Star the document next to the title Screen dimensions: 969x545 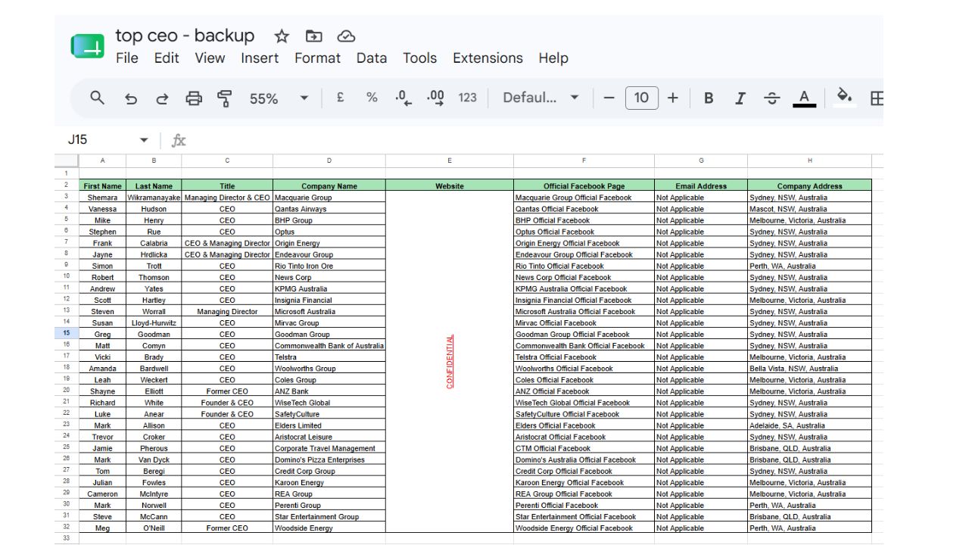pos(282,36)
